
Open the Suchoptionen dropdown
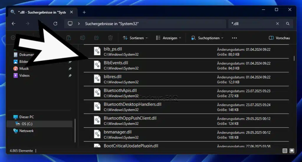(207, 38)
